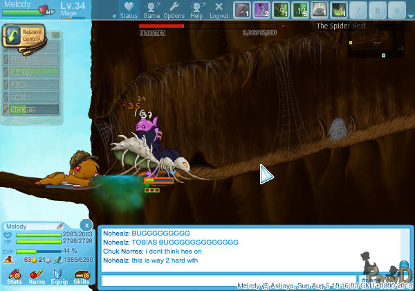The height and width of the screenshot is (291, 415).
Task: Click the Logout X button
Action: click(219, 10)
